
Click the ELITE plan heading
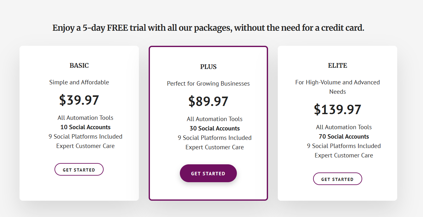337,66
